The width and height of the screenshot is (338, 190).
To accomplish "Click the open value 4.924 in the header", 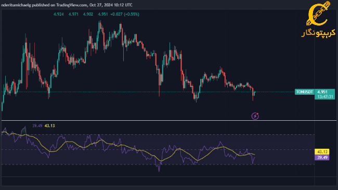I will point(58,14).
